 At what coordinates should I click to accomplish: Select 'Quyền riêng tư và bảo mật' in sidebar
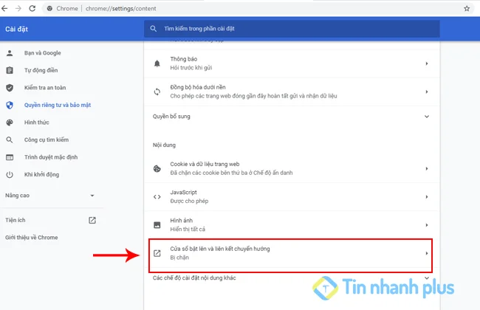click(58, 105)
